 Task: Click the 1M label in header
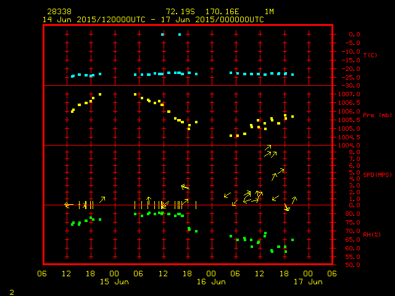pyautogui.click(x=270, y=12)
